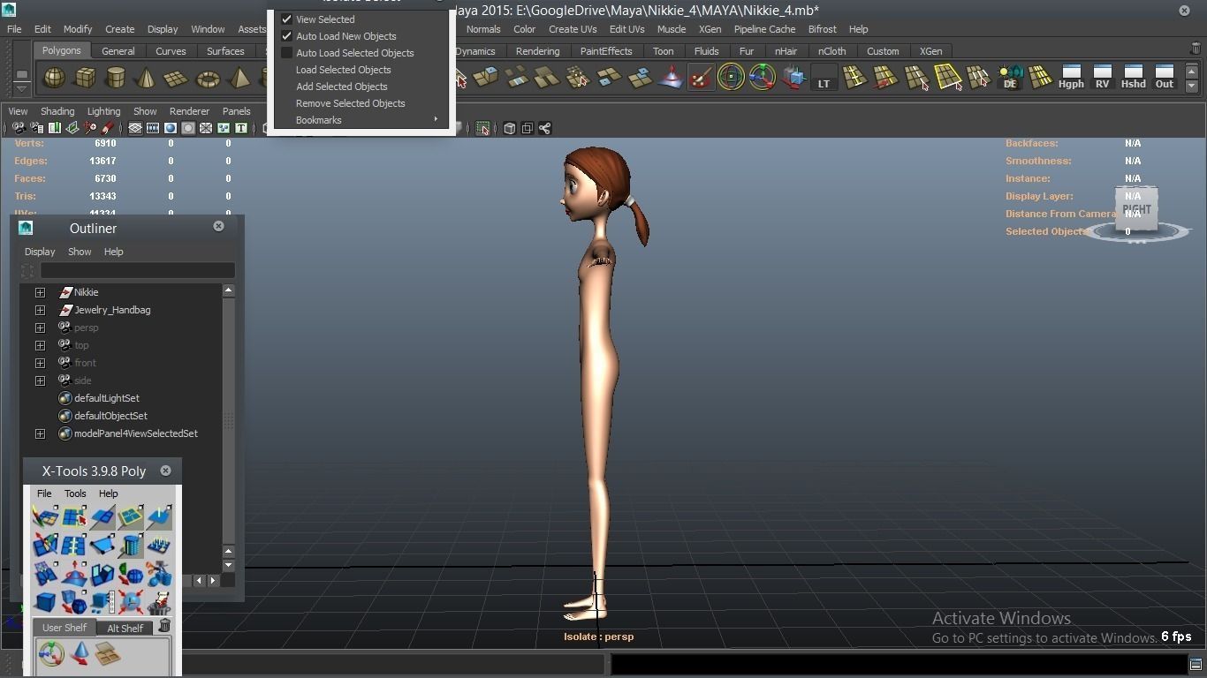This screenshot has width=1207, height=678.
Task: Click the trash icon in X-Tools shelf
Action: [164, 627]
